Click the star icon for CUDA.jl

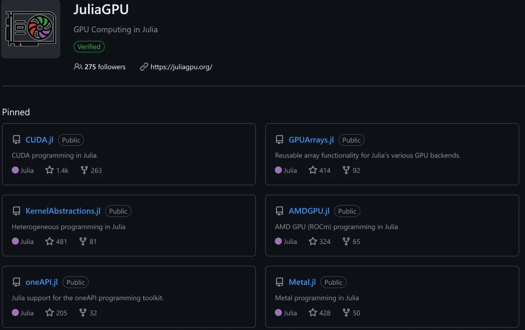point(50,170)
